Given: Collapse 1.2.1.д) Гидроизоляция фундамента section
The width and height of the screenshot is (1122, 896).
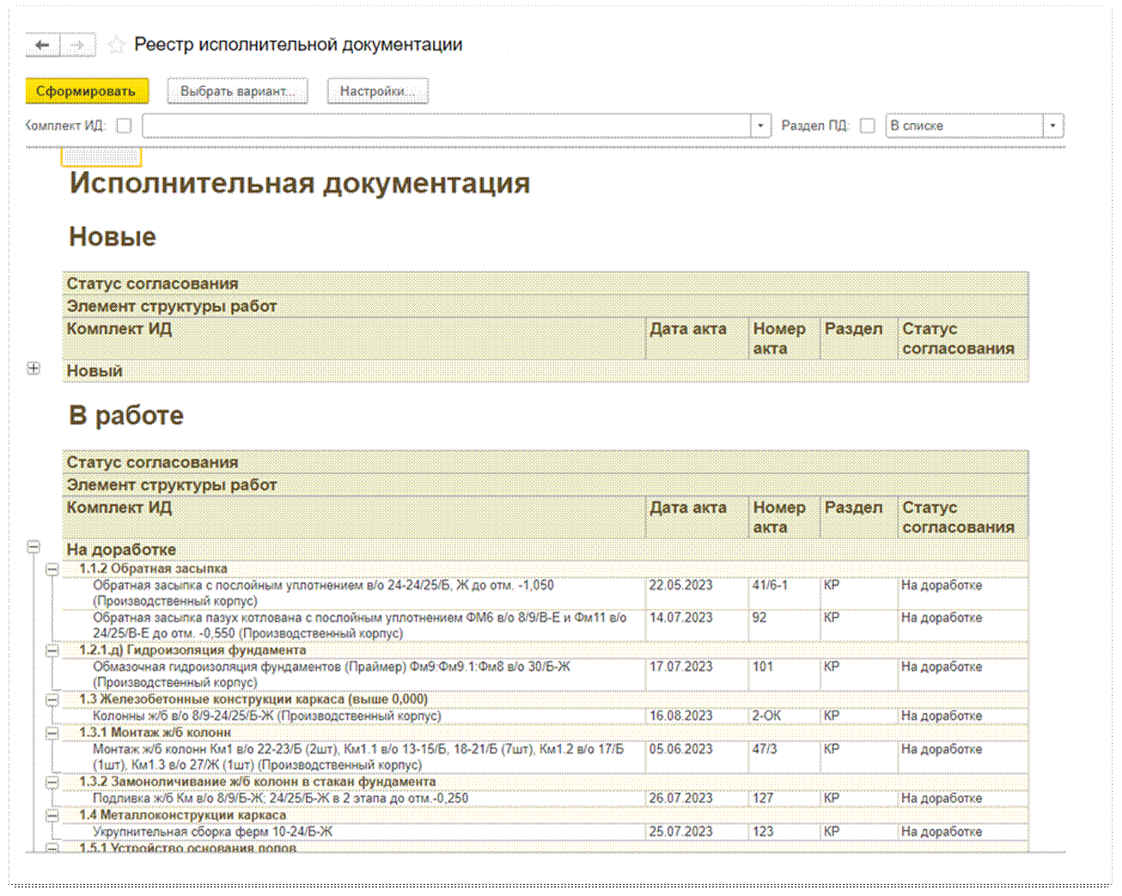Looking at the screenshot, I should pos(52,650).
